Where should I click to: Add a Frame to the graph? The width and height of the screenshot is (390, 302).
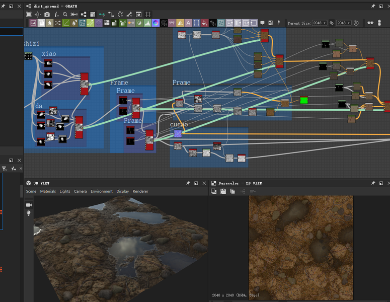[x=271, y=23]
